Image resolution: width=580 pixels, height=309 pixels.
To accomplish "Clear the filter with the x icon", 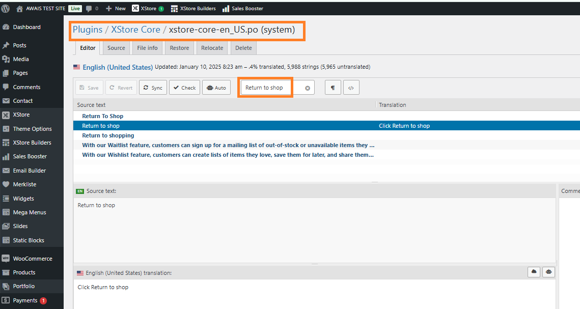I will pos(308,88).
